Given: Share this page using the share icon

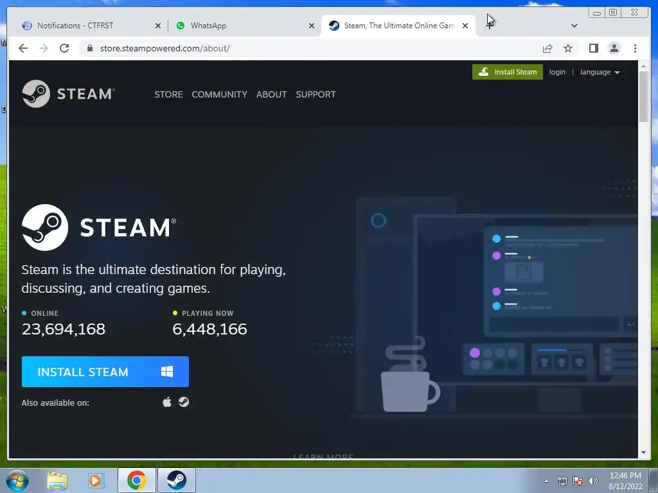Looking at the screenshot, I should [x=547, y=48].
